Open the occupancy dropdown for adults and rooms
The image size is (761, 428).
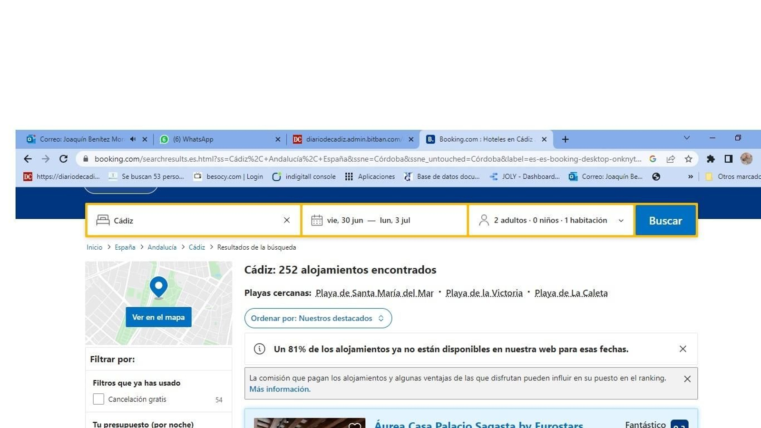pos(621,220)
